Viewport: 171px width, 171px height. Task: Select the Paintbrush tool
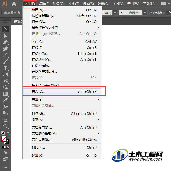(5, 61)
